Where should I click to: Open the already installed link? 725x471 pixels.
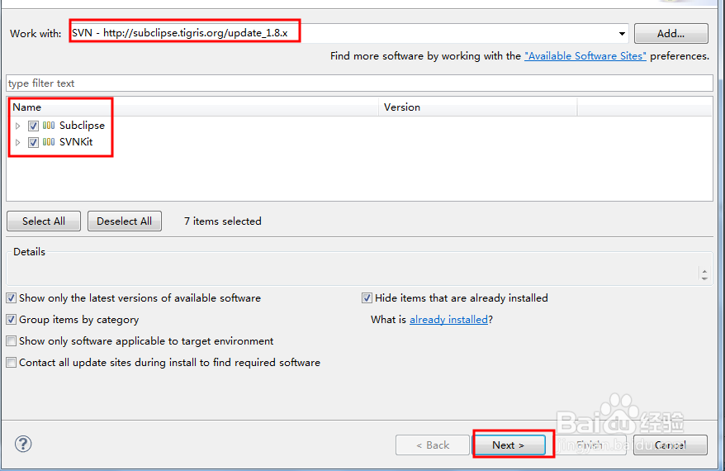pyautogui.click(x=448, y=320)
